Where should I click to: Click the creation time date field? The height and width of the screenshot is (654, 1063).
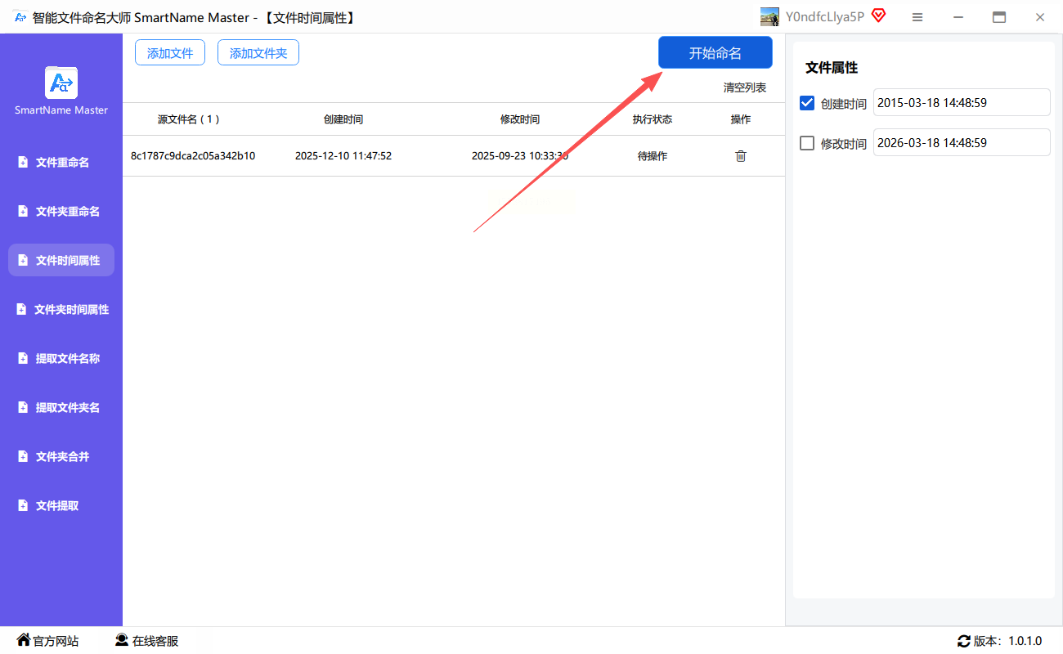(x=961, y=103)
